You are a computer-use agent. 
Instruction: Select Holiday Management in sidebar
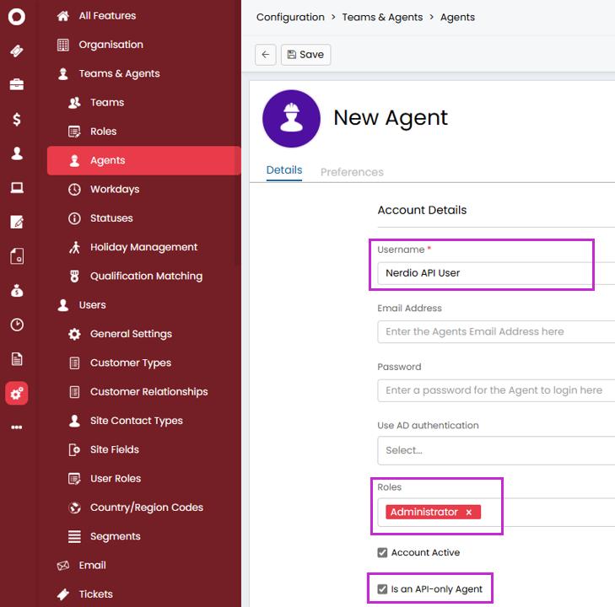pos(143,247)
